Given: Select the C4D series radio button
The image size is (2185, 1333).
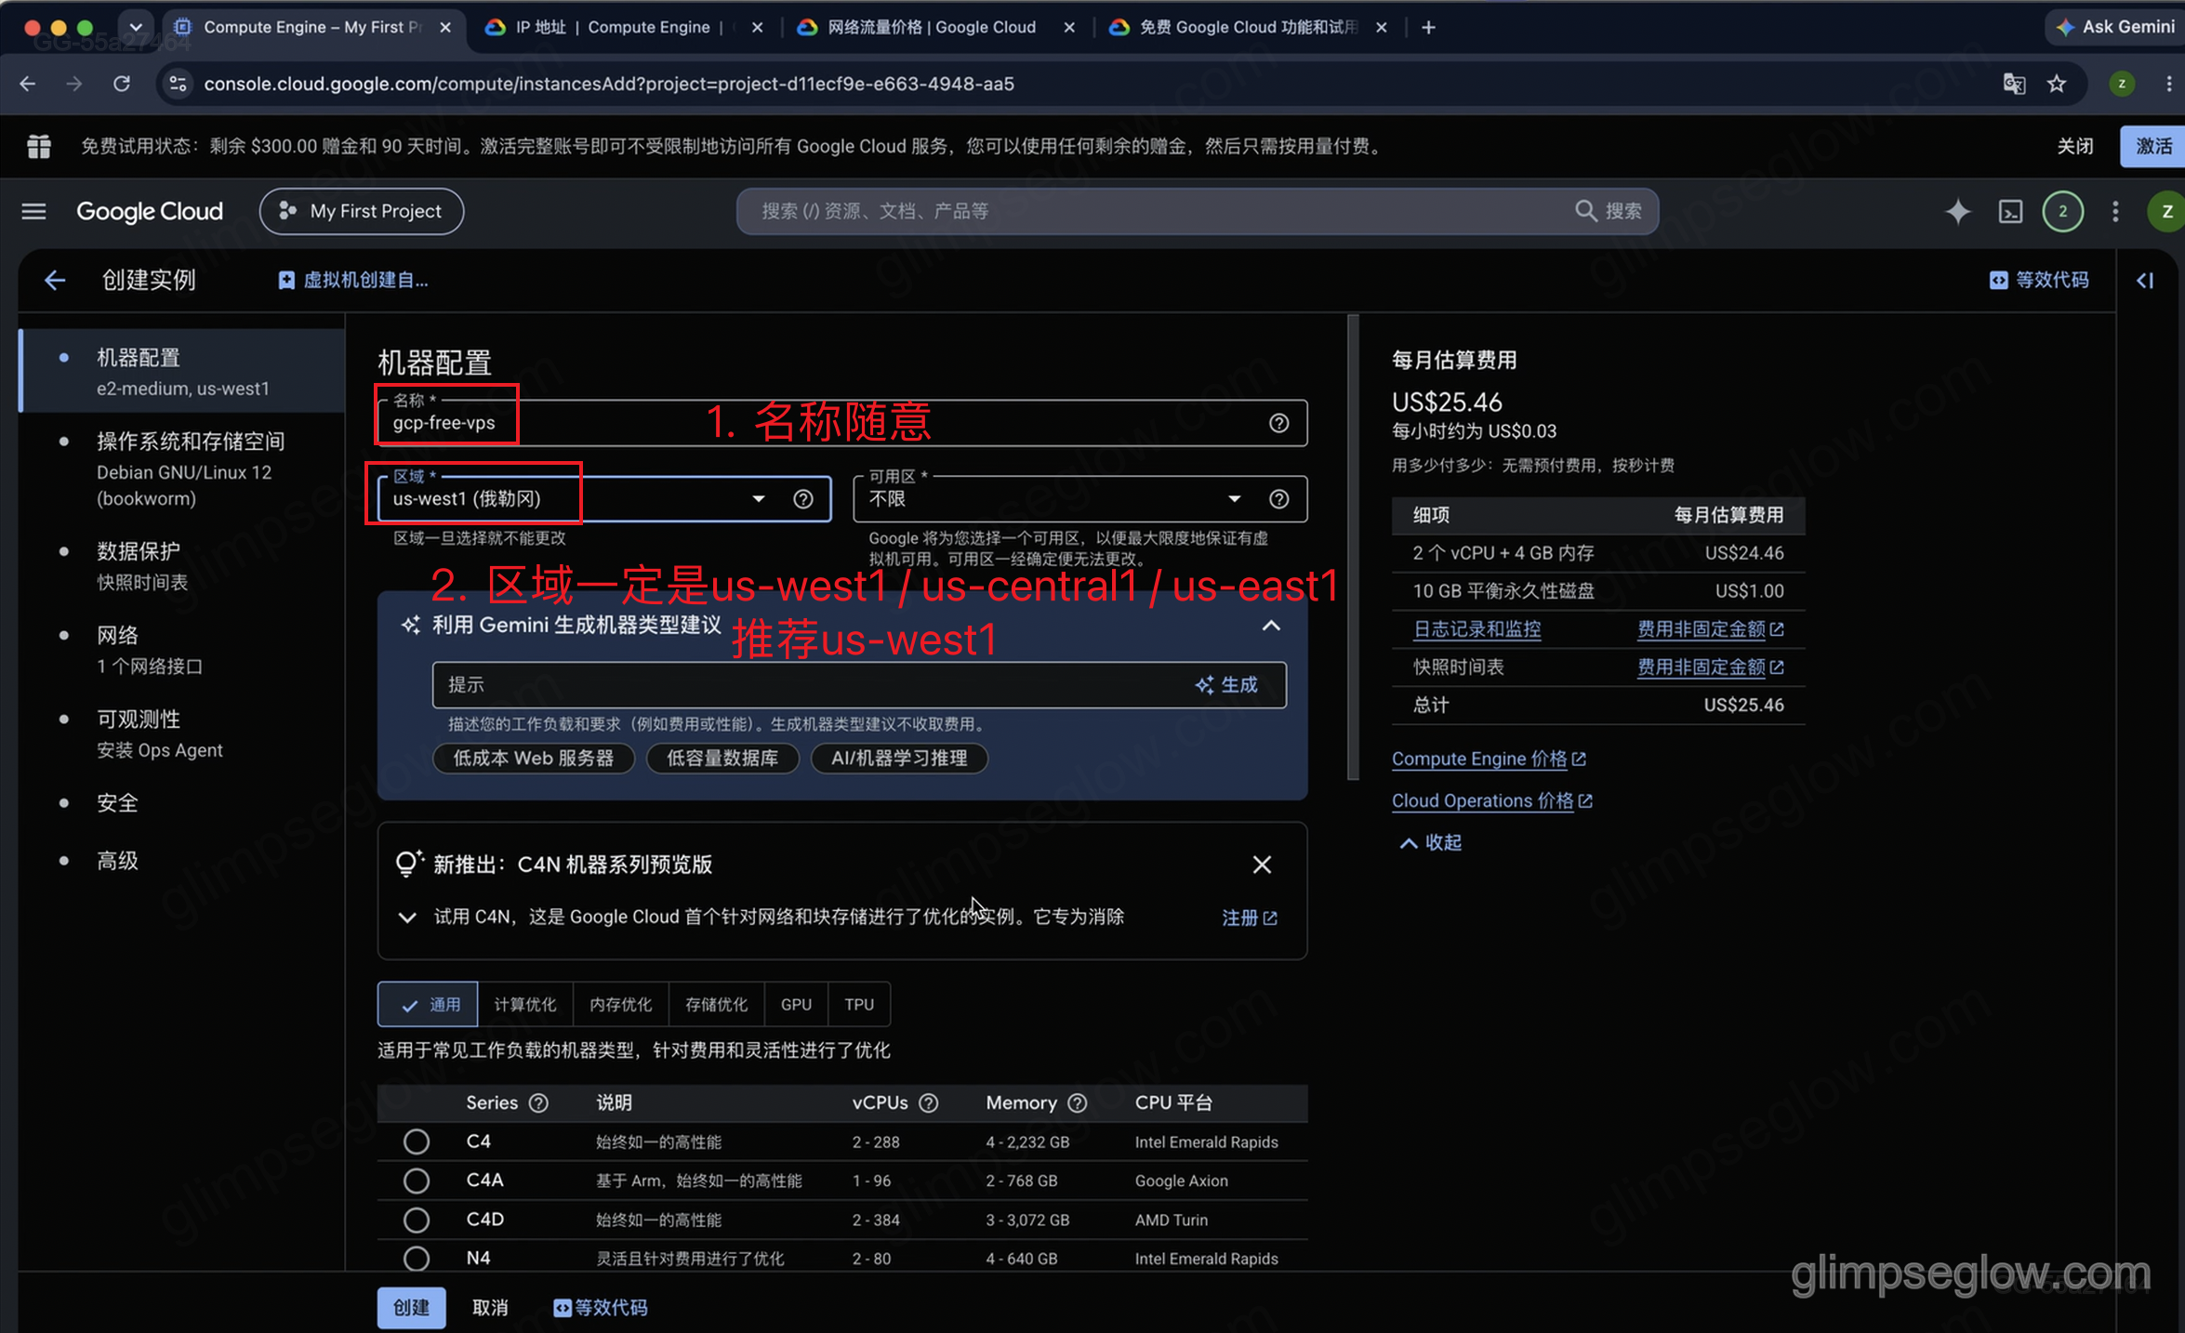Looking at the screenshot, I should (416, 1220).
